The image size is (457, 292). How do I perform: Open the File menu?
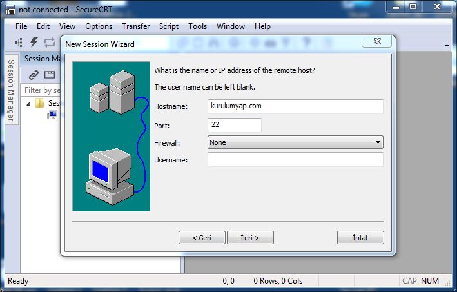point(21,26)
